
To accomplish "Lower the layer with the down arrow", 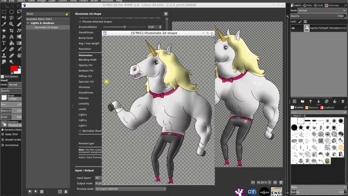I will (x=318, y=101).
